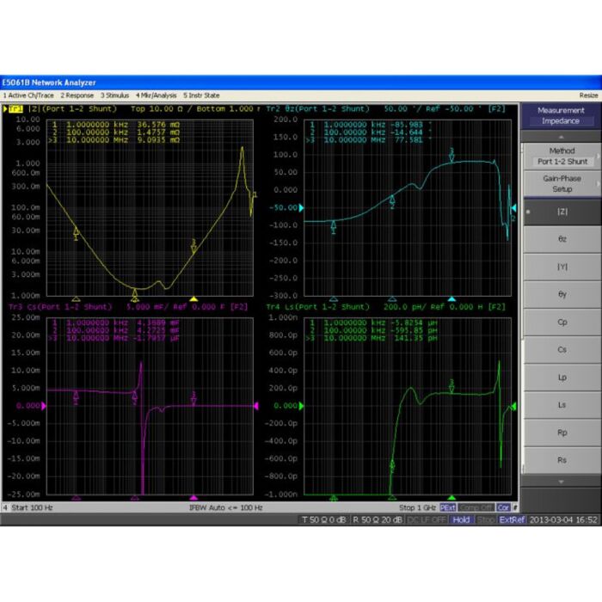
Task: Click the PExt status indicator
Action: pyautogui.click(x=448, y=507)
